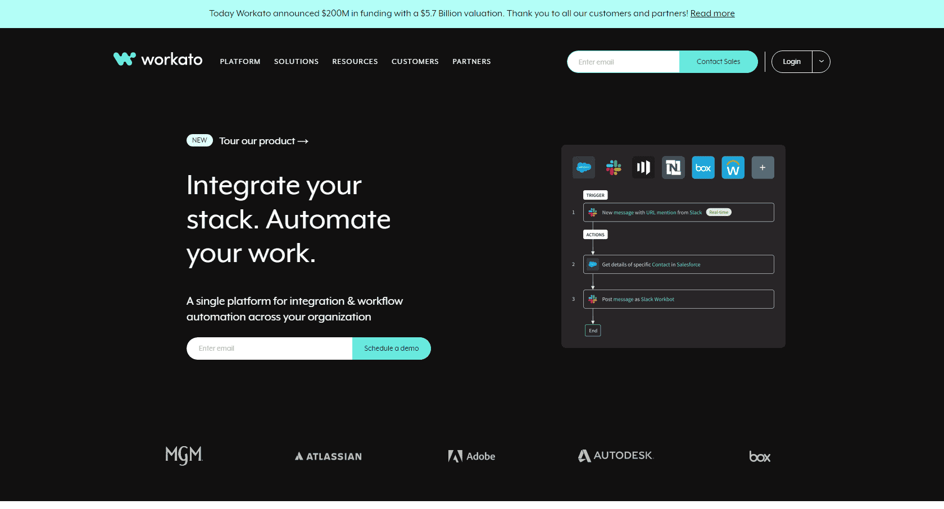This screenshot has height=509, width=944.
Task: Click the TRIGGER label
Action: 596,195
